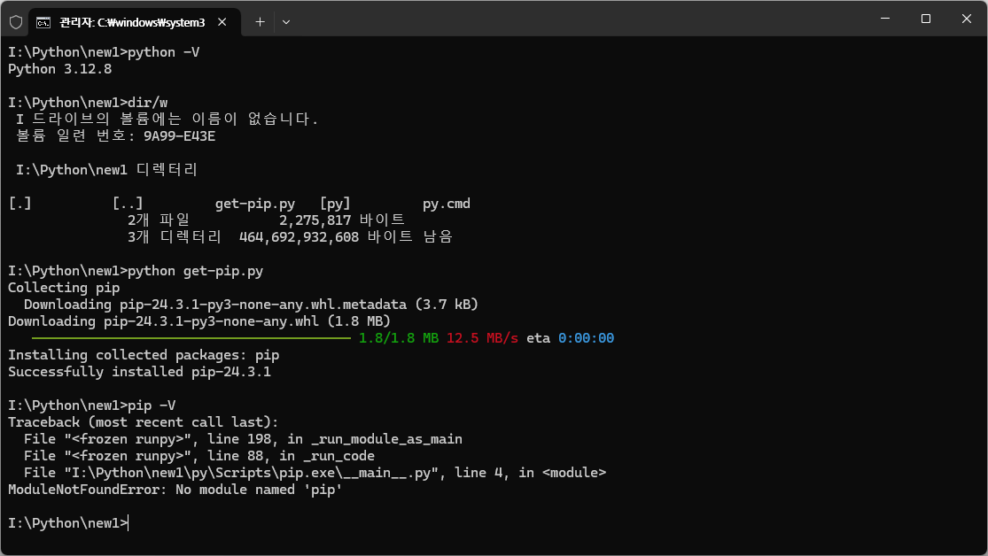
Task: Click the [..] parent directory entry
Action: click(x=128, y=204)
